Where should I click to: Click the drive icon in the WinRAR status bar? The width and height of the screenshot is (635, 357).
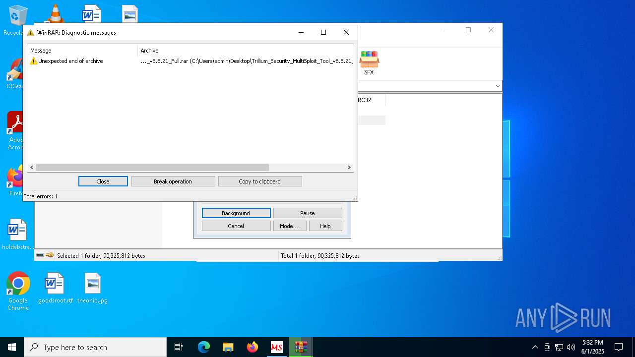(x=40, y=255)
